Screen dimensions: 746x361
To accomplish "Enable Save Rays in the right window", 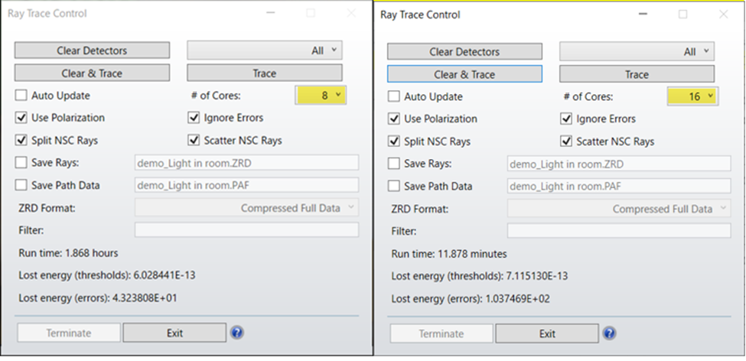I will (394, 164).
